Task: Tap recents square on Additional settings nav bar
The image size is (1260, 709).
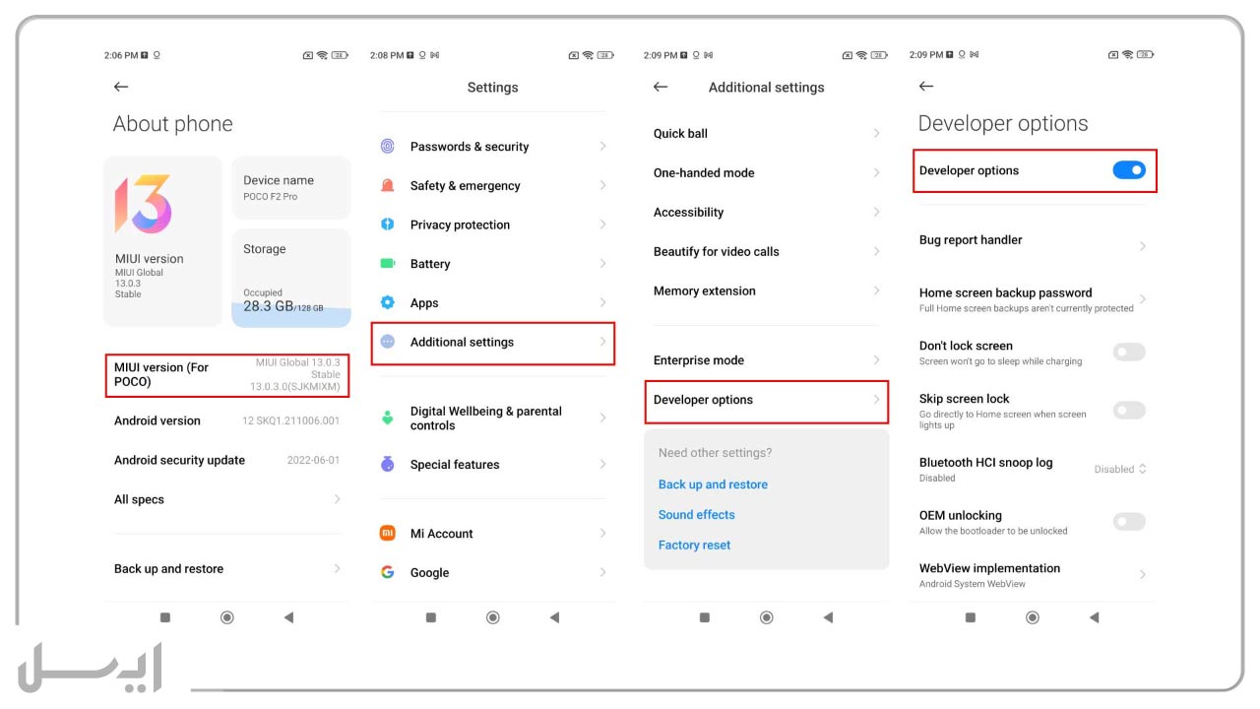Action: point(705,617)
